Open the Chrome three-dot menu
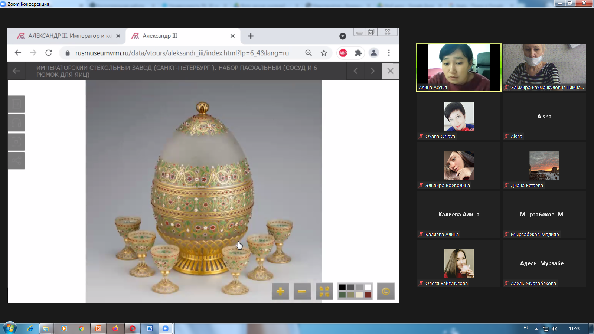 click(x=389, y=53)
